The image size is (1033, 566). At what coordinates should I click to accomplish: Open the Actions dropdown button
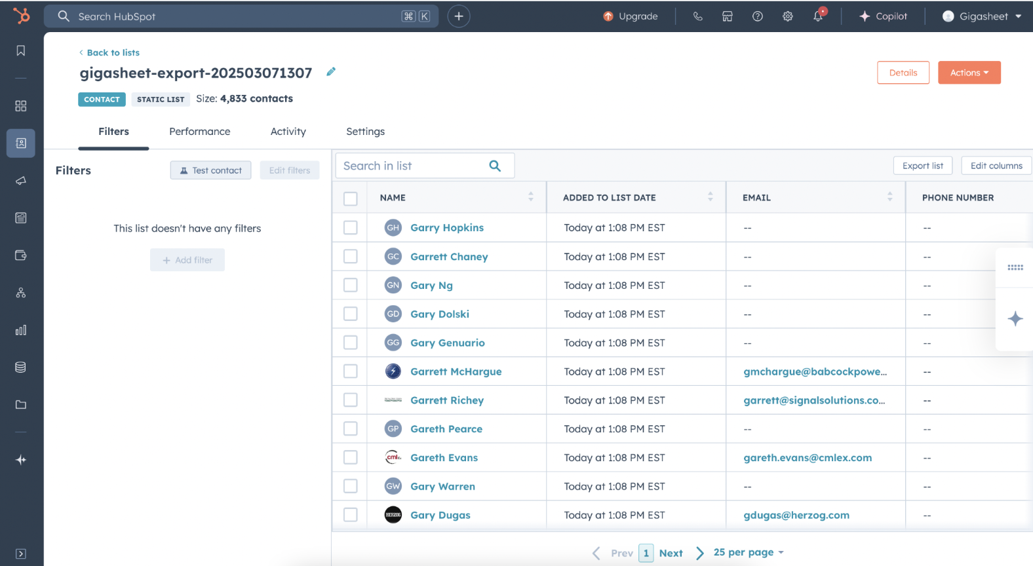coord(969,73)
